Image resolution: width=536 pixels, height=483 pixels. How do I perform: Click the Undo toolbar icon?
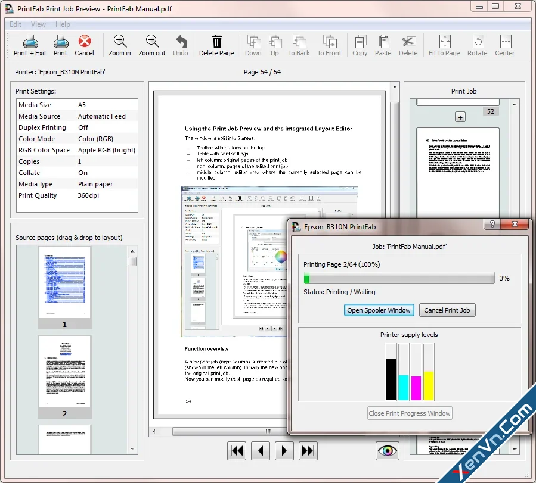coord(181,45)
